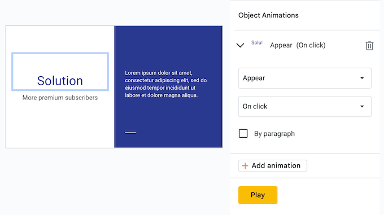Open the On click trigger dropdown
This screenshot has height=215, width=384.
[304, 107]
